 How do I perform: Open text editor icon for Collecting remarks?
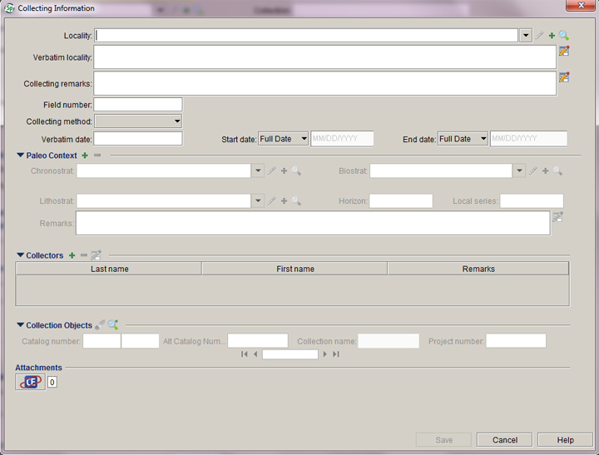[x=564, y=77]
